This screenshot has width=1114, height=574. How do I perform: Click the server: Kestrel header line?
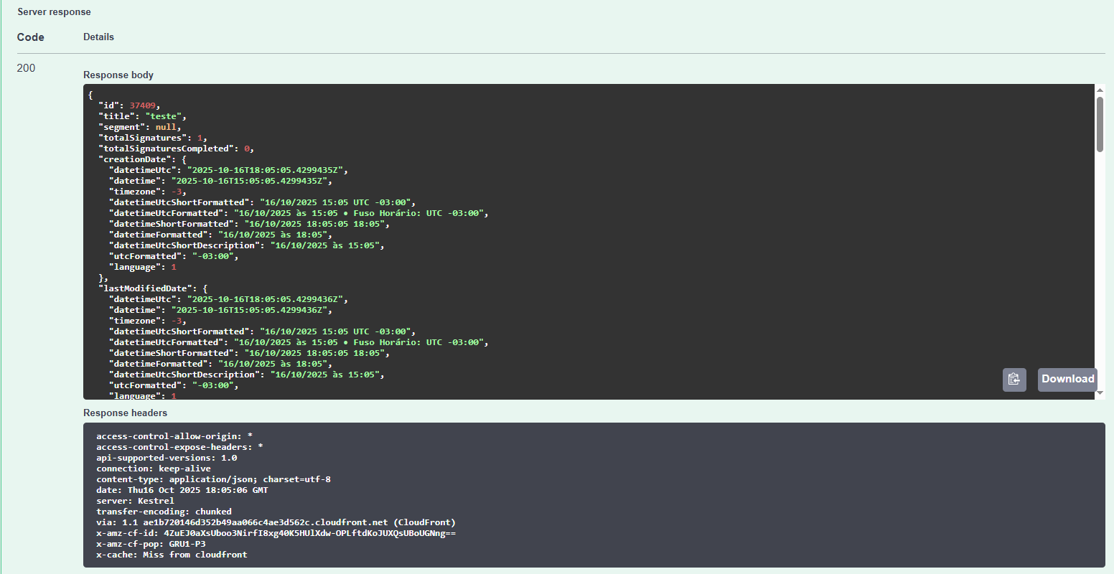coord(135,501)
